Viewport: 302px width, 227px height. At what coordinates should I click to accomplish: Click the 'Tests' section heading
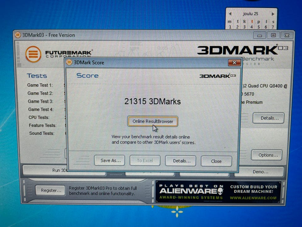tap(37, 76)
